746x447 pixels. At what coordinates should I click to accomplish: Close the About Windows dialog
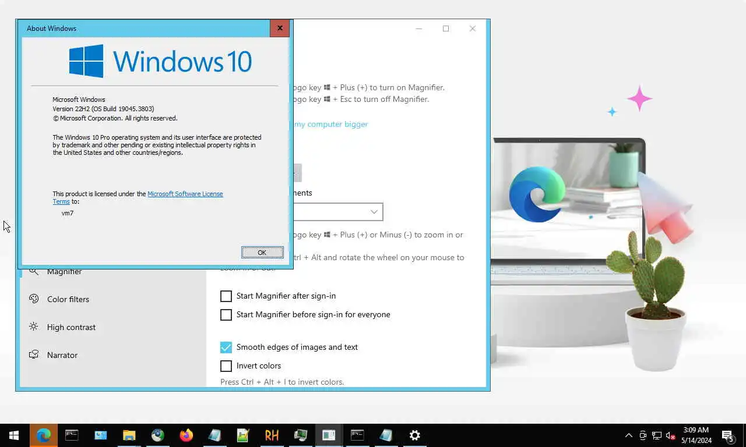280,28
